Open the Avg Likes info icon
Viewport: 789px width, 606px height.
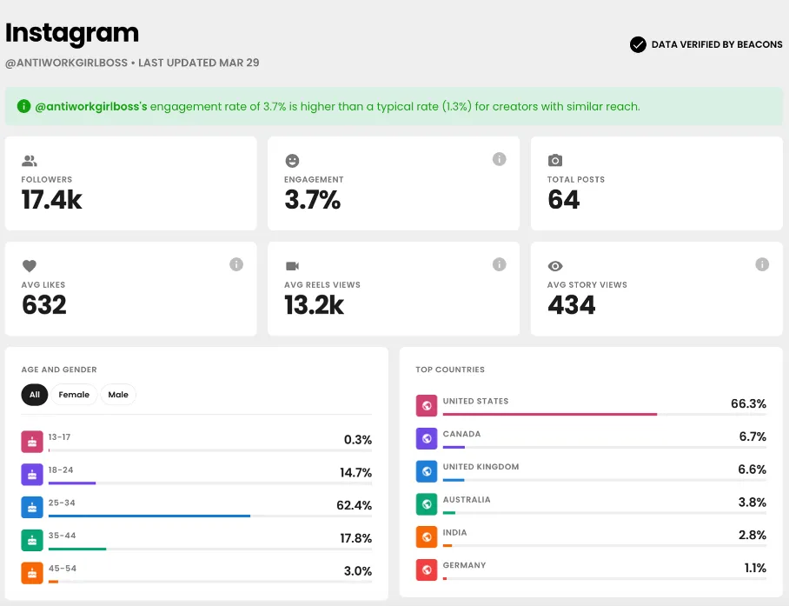236,264
